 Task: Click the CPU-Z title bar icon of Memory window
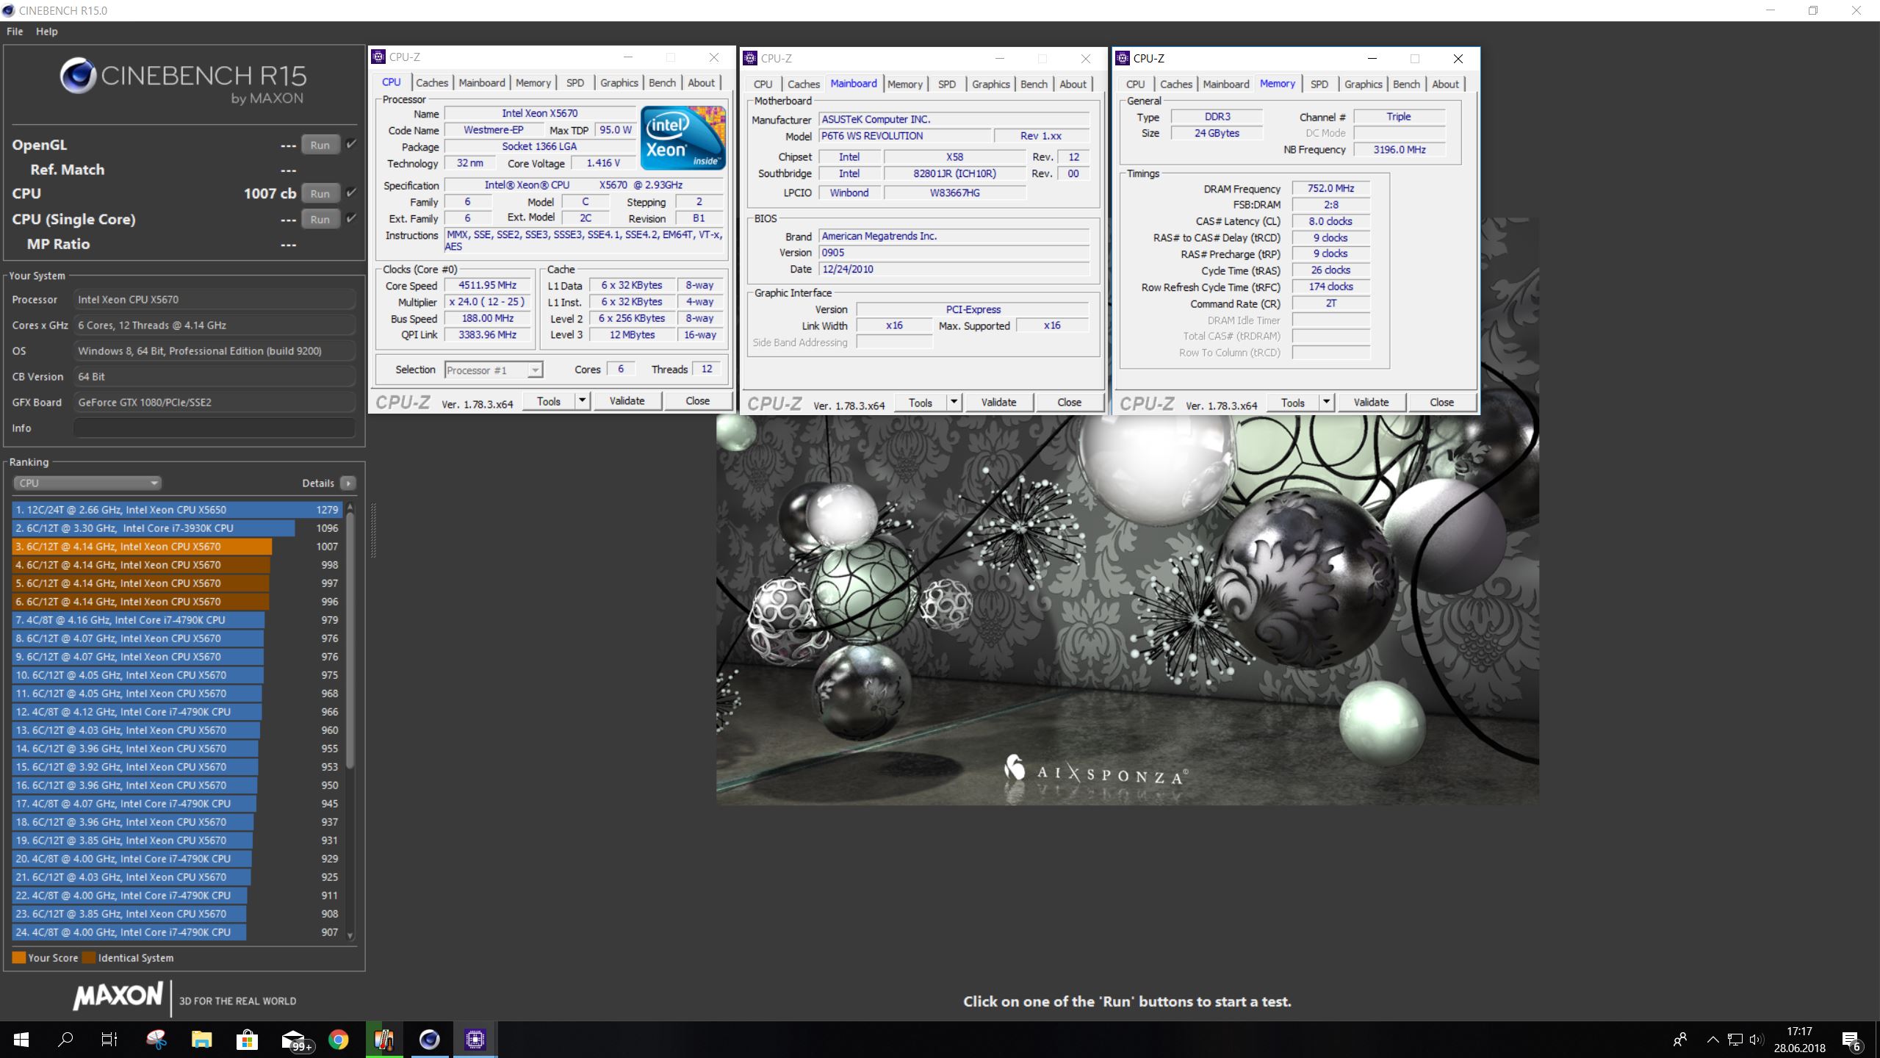pos(1122,58)
